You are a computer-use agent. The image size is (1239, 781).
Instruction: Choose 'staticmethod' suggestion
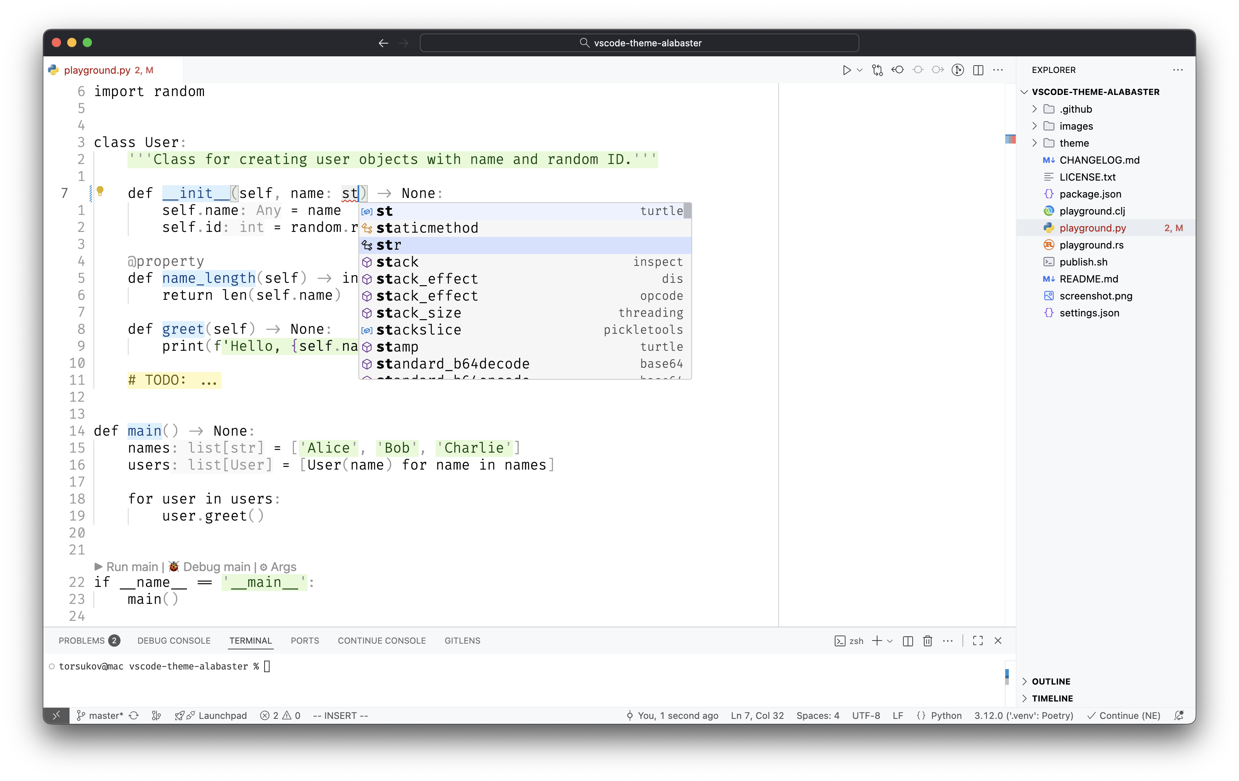(525, 228)
